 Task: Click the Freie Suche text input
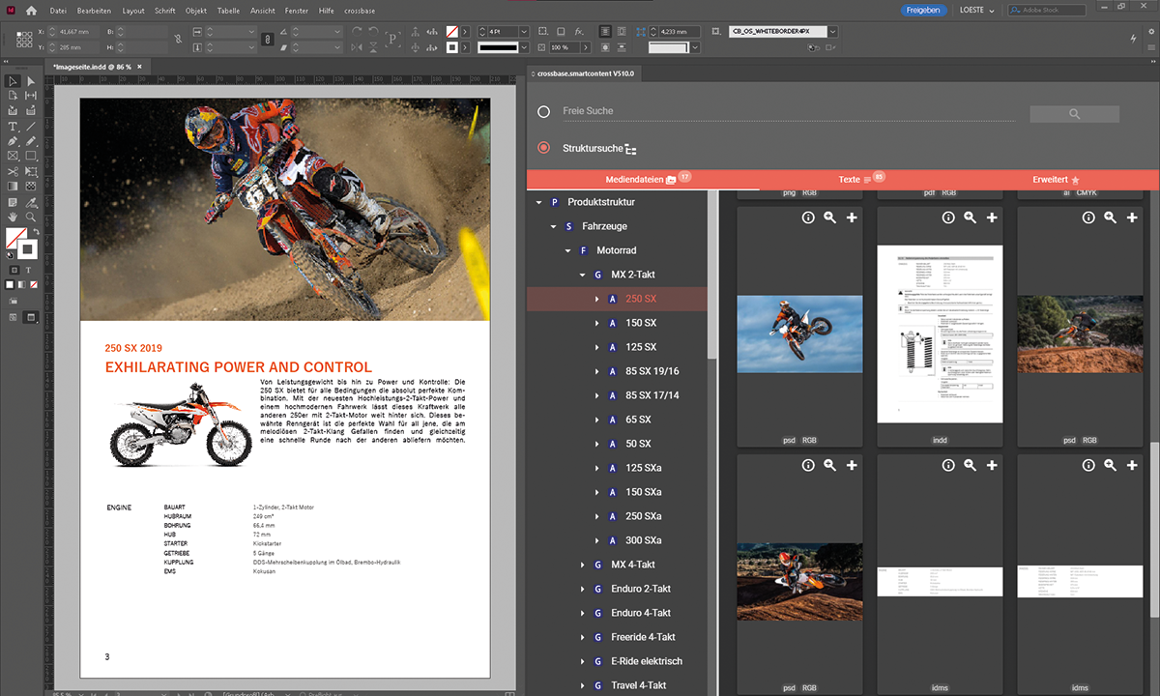tap(788, 111)
